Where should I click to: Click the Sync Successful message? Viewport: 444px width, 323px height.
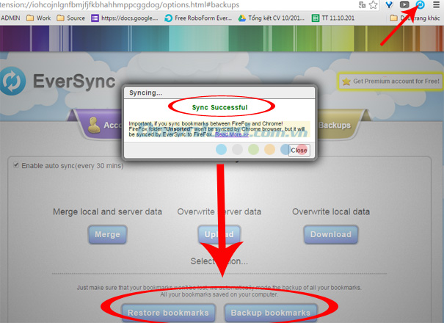219,107
